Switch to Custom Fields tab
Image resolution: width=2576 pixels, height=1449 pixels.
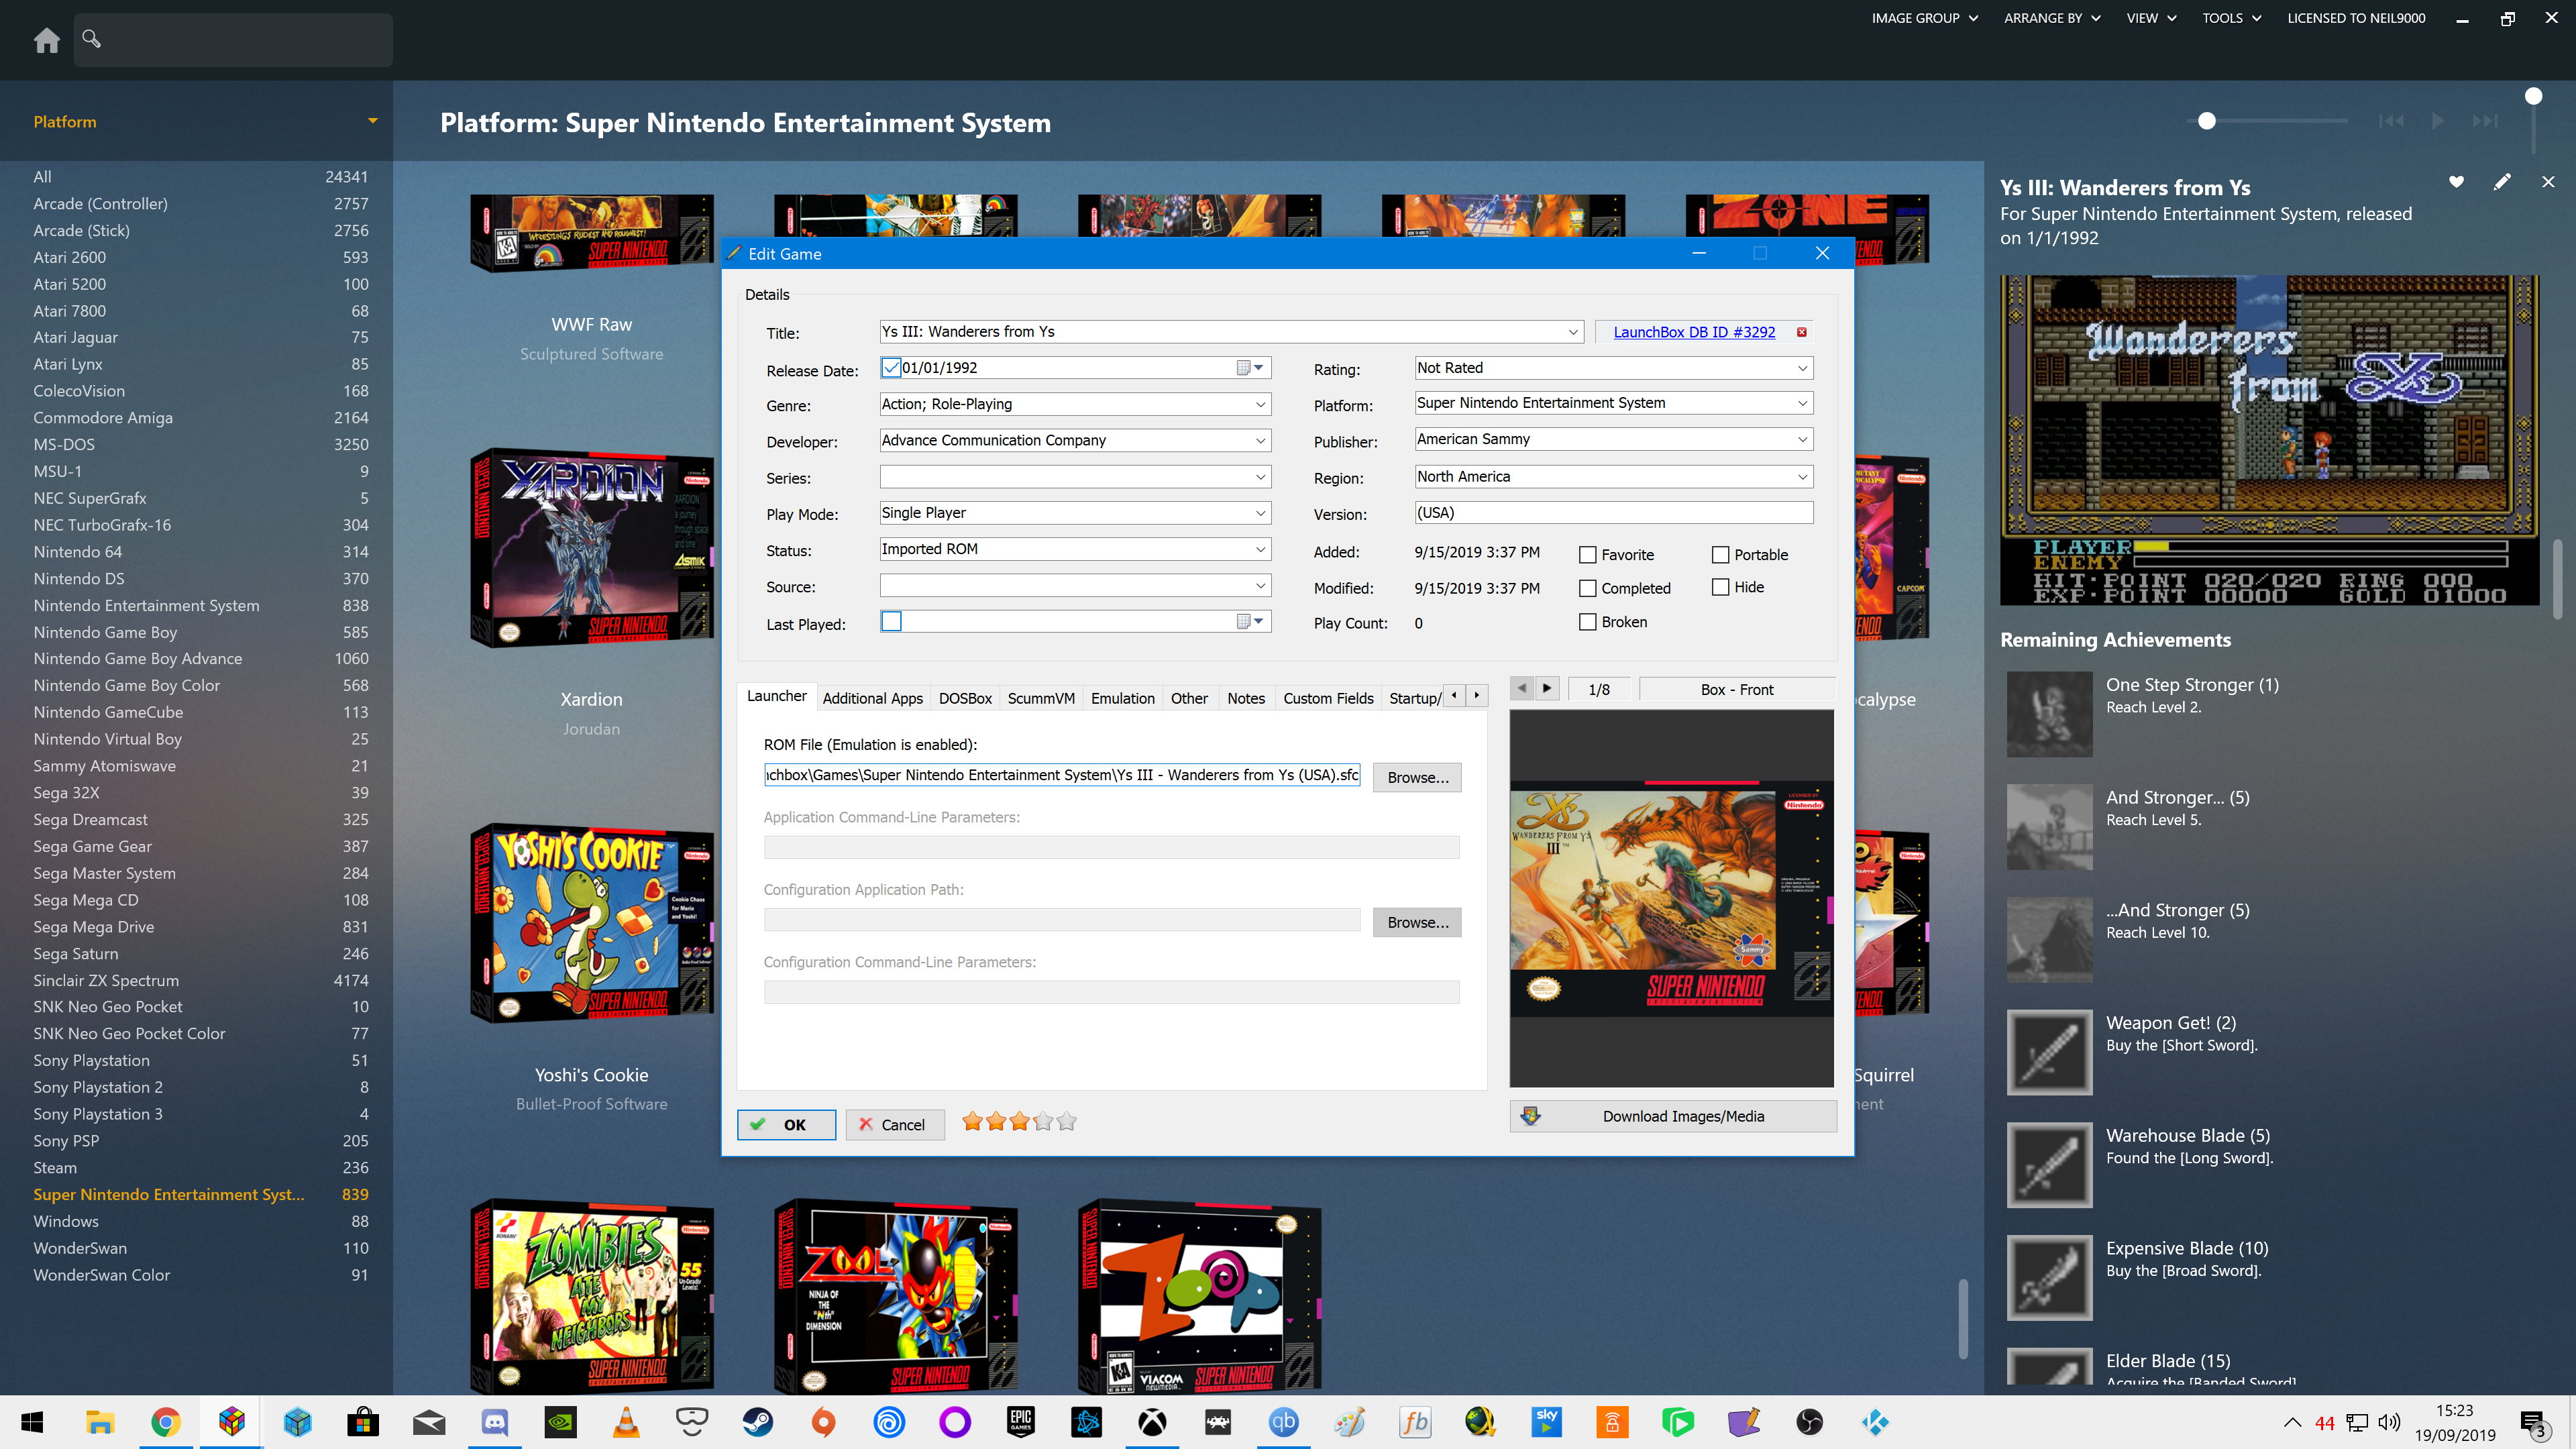(1328, 698)
